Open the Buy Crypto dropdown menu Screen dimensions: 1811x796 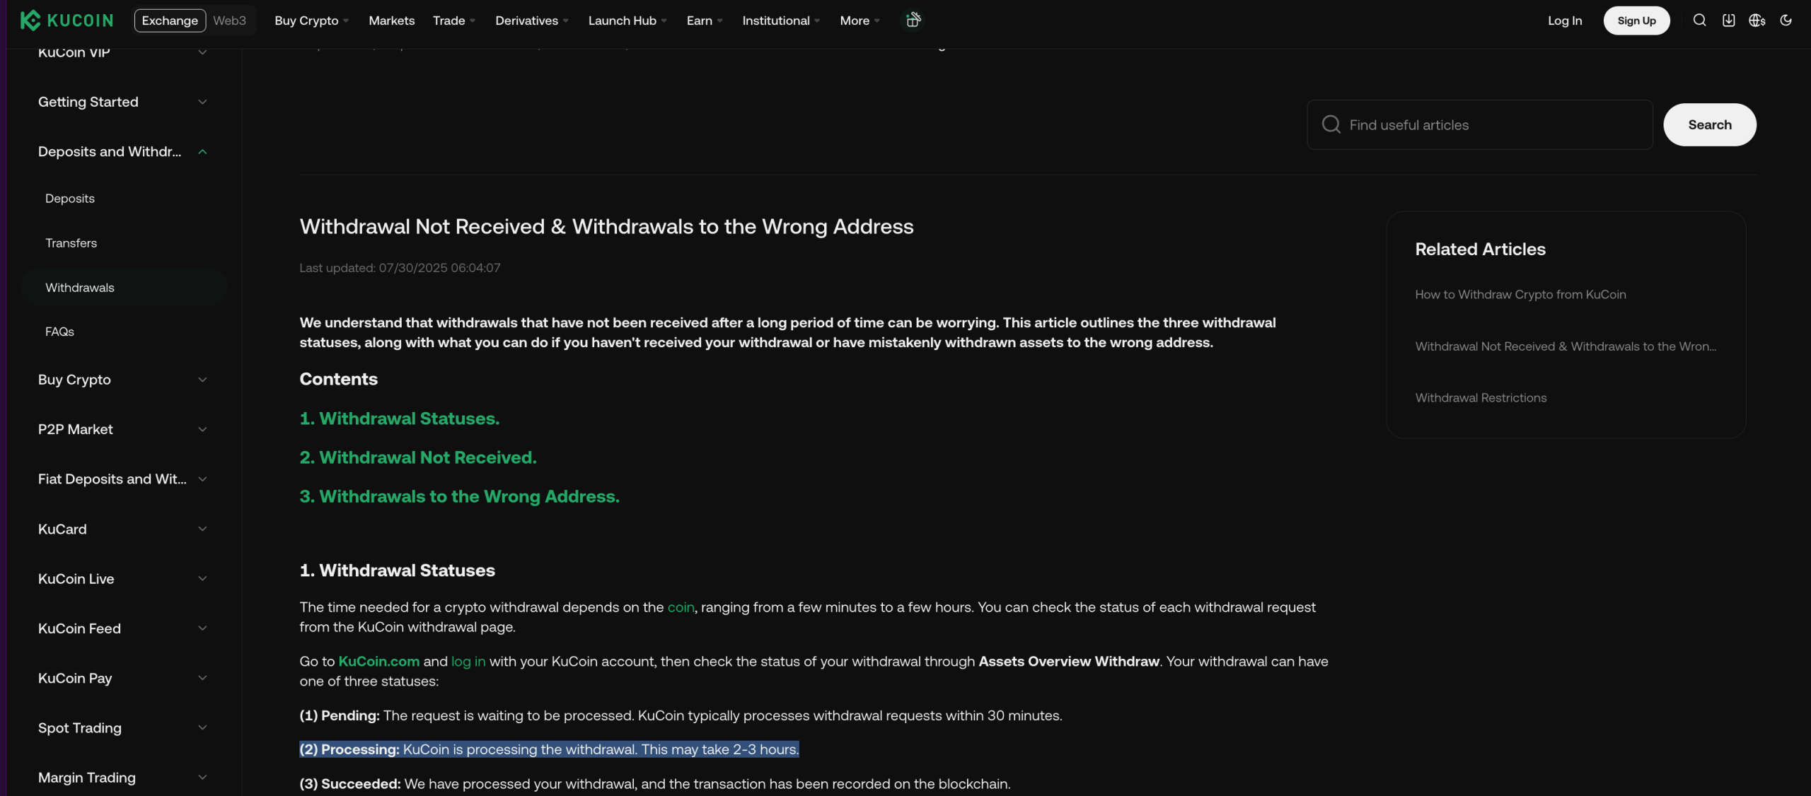tap(312, 21)
